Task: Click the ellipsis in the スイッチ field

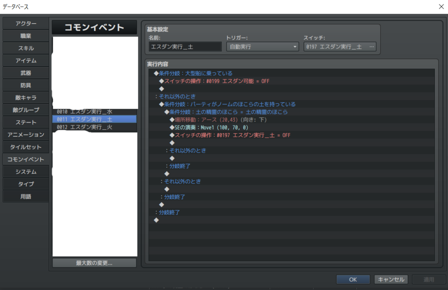Action: 372,47
